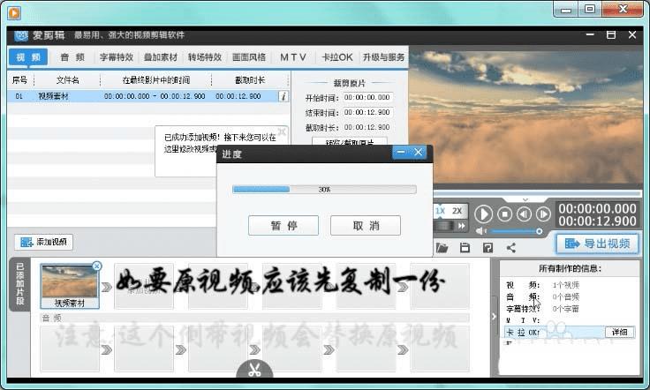
Task: Switch to the 视频 tab
Action: coord(28,57)
